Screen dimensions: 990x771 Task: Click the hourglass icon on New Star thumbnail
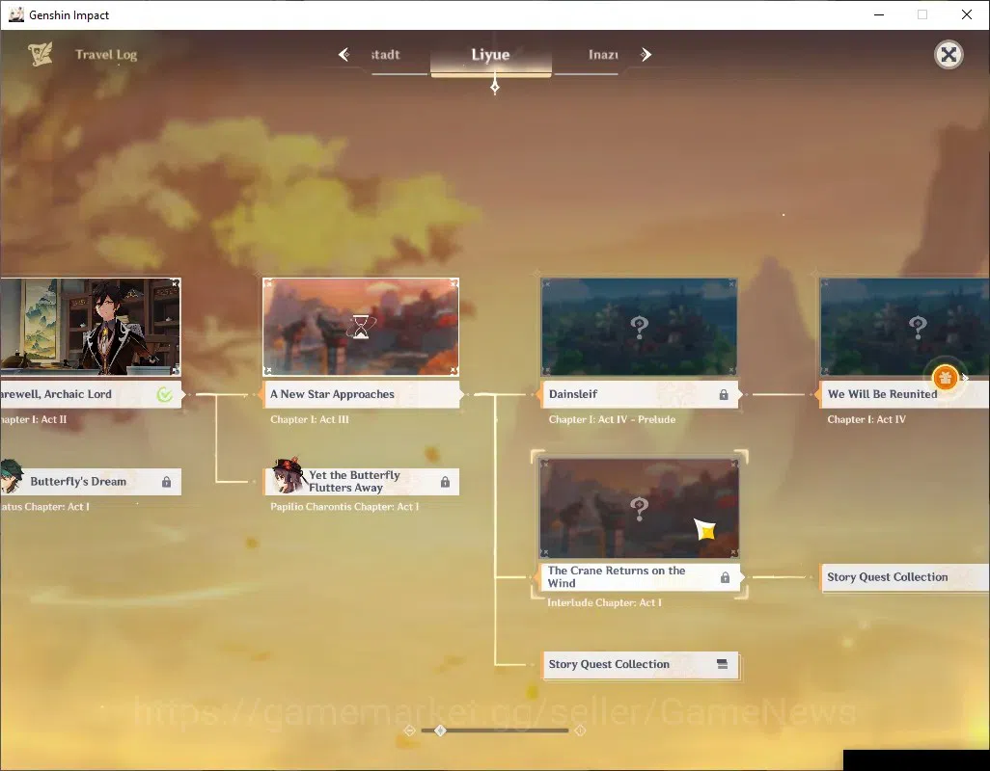361,327
